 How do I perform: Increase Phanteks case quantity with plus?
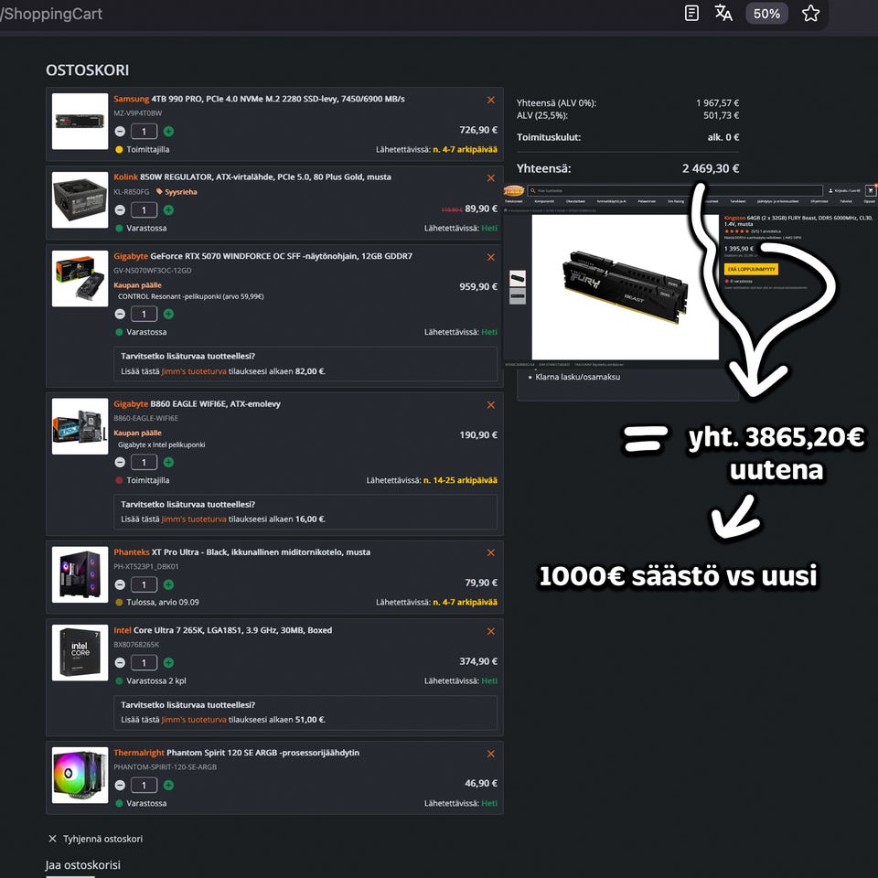(x=168, y=584)
